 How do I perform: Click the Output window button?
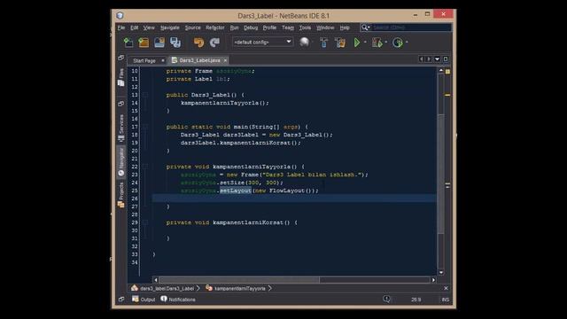click(x=144, y=300)
